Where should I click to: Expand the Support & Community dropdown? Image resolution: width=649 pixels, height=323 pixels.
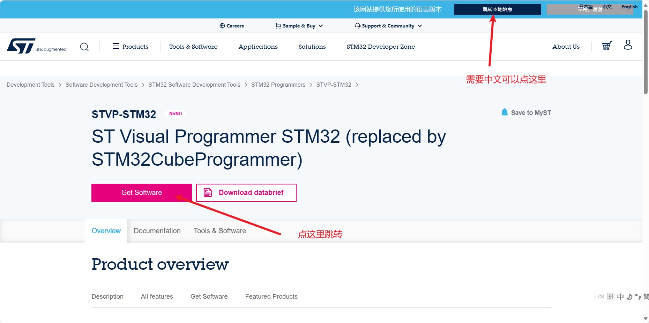(x=420, y=26)
